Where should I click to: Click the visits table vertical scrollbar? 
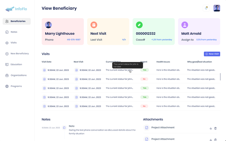click(220, 77)
